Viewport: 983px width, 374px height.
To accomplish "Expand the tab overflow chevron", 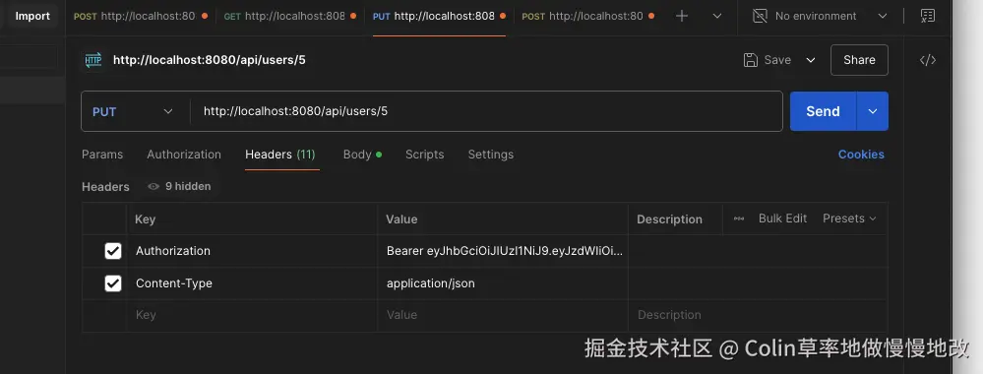I will pyautogui.click(x=717, y=17).
